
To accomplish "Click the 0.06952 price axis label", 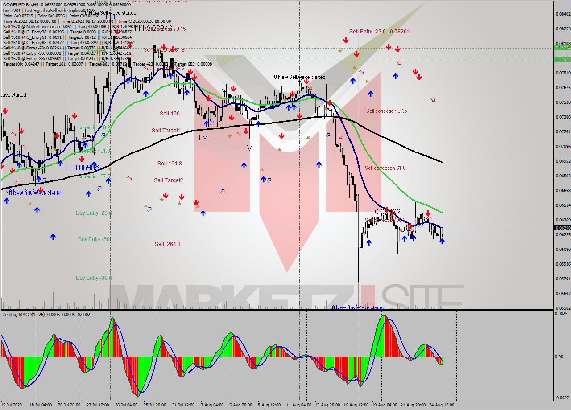I will pos(563,161).
